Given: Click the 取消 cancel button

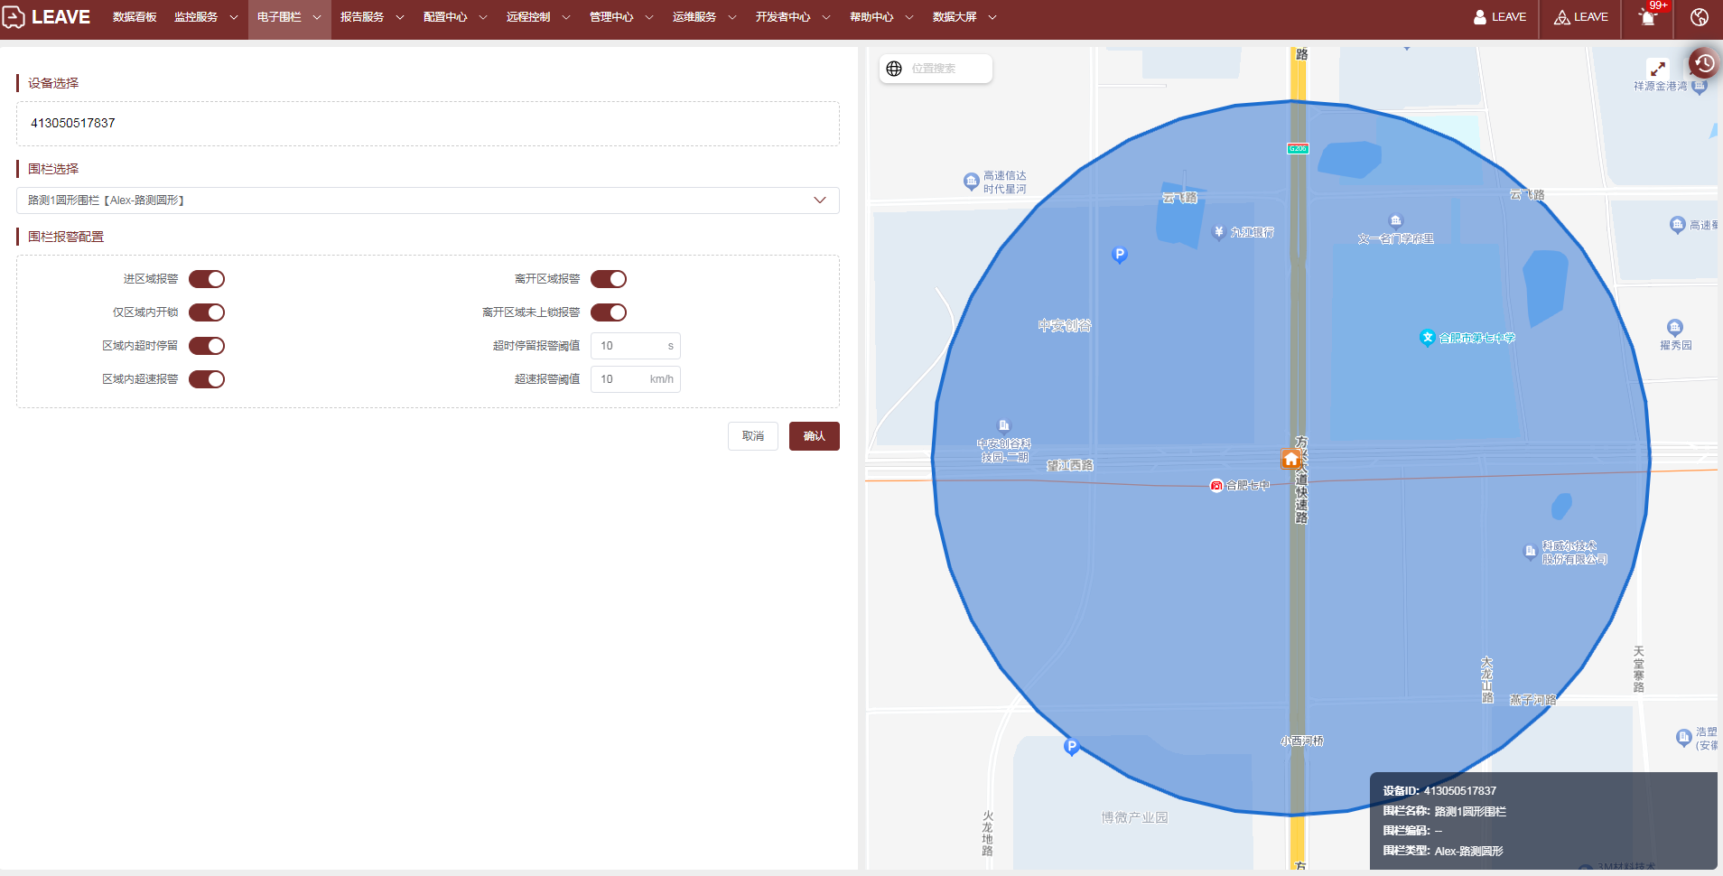Looking at the screenshot, I should point(752,436).
